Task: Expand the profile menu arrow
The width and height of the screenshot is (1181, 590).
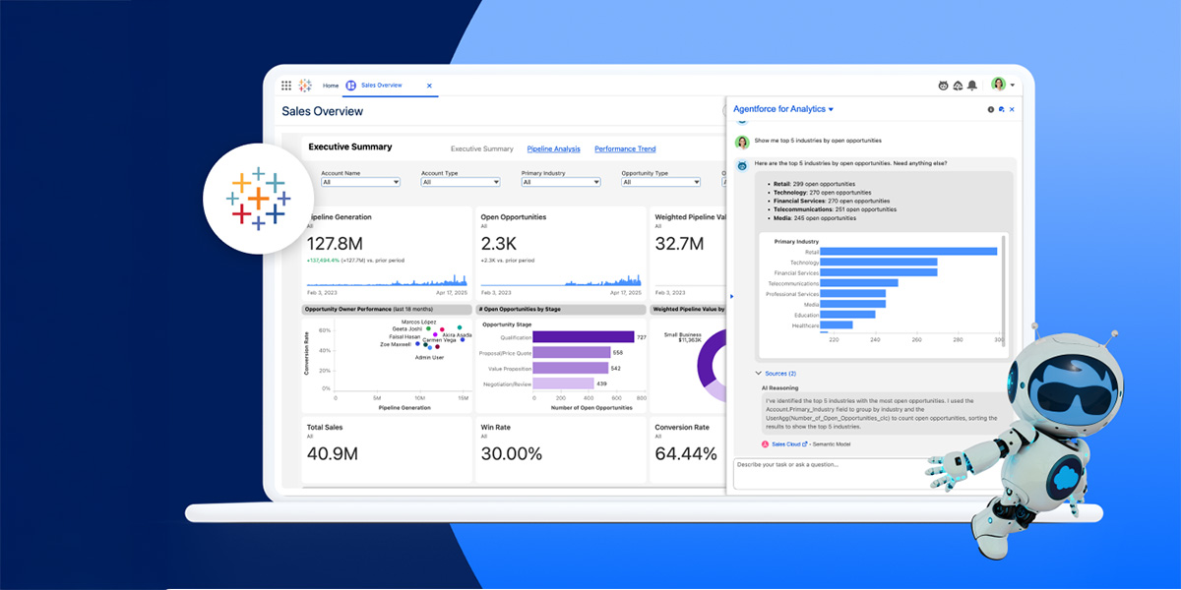Action: click(x=1012, y=86)
